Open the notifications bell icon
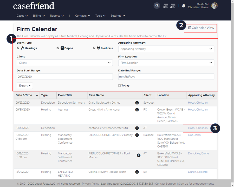The height and width of the screenshot is (187, 234). tap(184, 6)
